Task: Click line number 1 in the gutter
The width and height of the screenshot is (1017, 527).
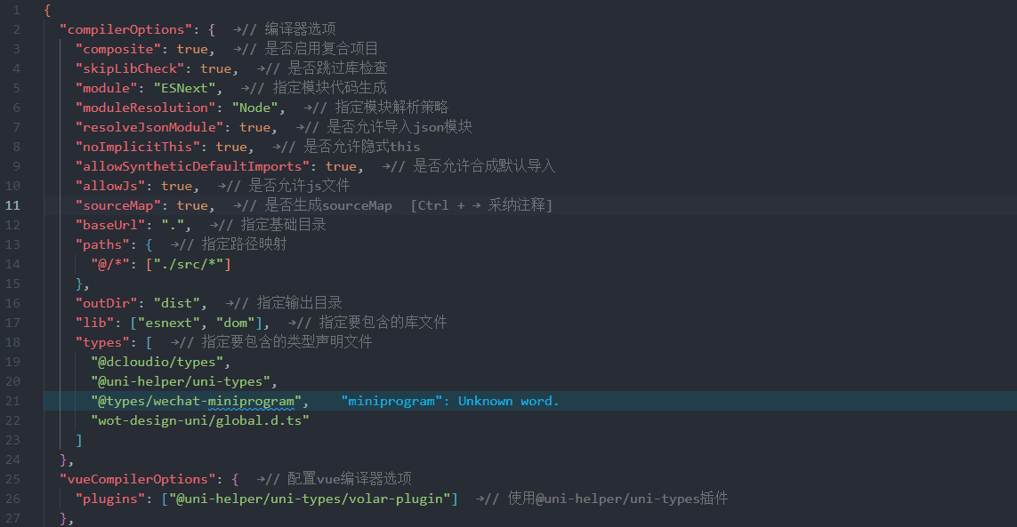Action: [x=16, y=10]
